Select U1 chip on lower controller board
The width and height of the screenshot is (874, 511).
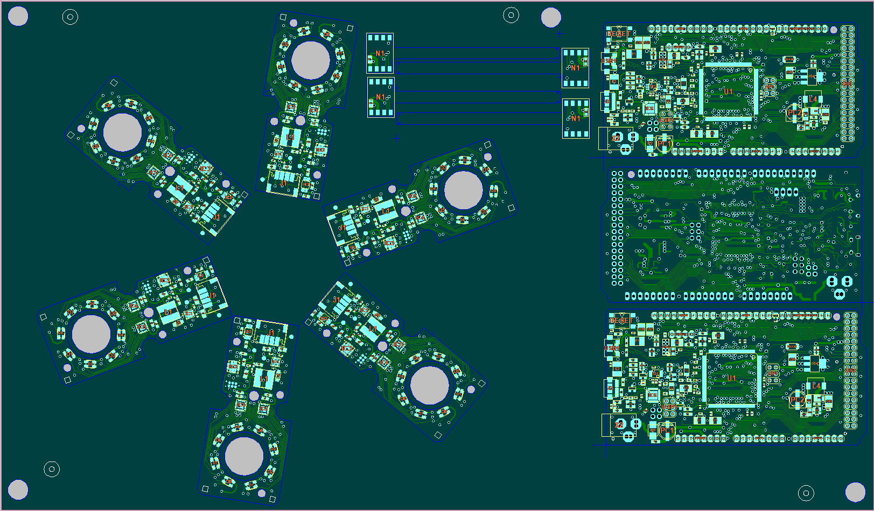pyautogui.click(x=732, y=378)
